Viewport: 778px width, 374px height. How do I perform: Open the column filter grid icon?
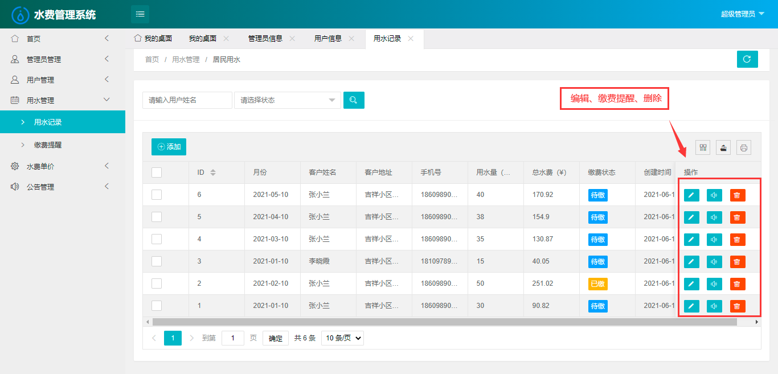click(703, 148)
